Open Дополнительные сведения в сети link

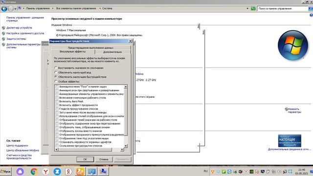click(x=290, y=149)
